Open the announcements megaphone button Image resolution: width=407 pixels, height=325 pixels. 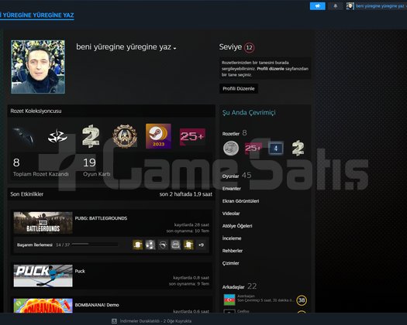click(x=317, y=6)
